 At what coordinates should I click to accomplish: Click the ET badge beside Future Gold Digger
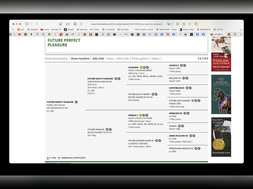pyautogui.click(x=193, y=100)
